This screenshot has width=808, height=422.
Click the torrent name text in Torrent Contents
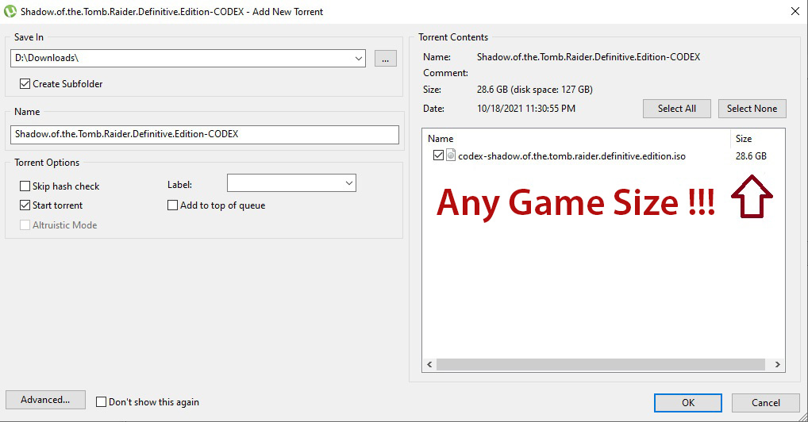pos(588,56)
